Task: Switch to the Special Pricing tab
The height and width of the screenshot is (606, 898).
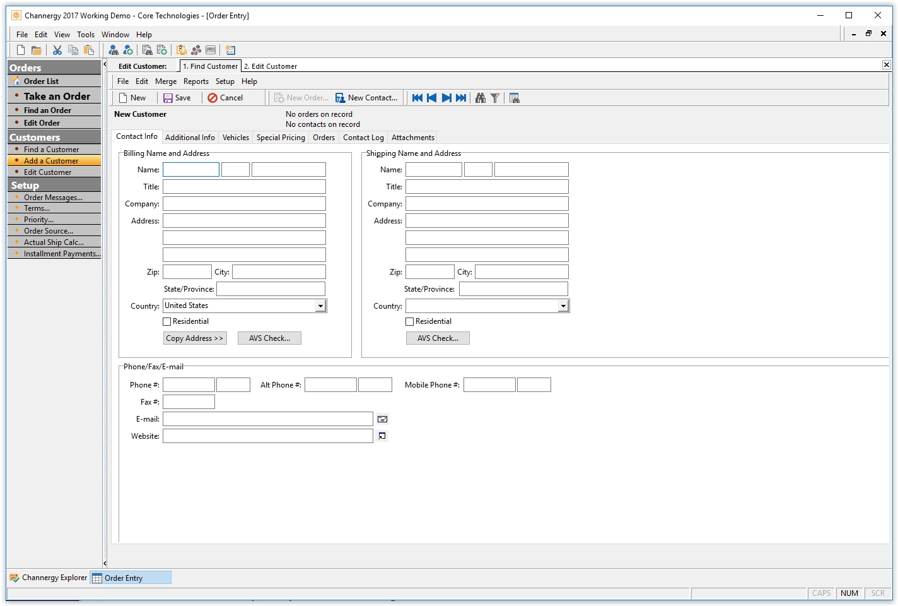Action: pos(281,138)
